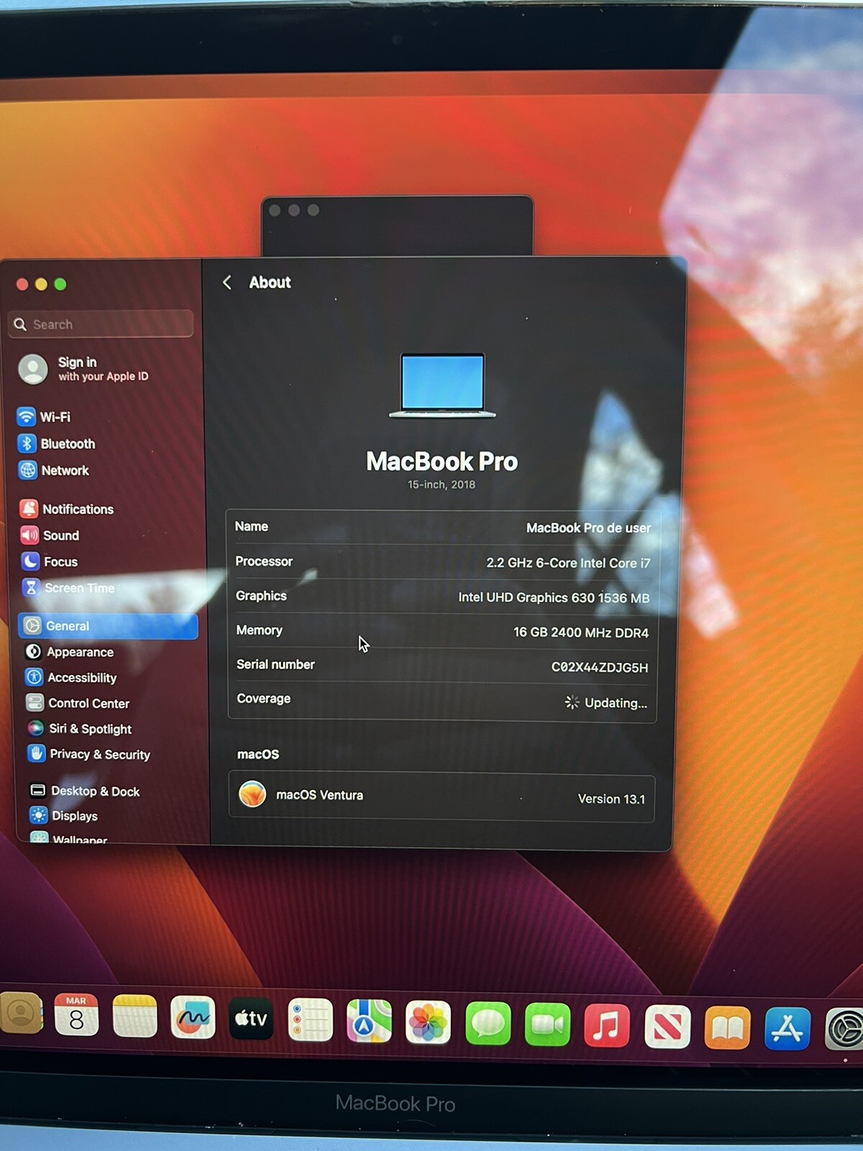The width and height of the screenshot is (863, 1151).
Task: Click the Search field in sidebar
Action: coord(101,324)
